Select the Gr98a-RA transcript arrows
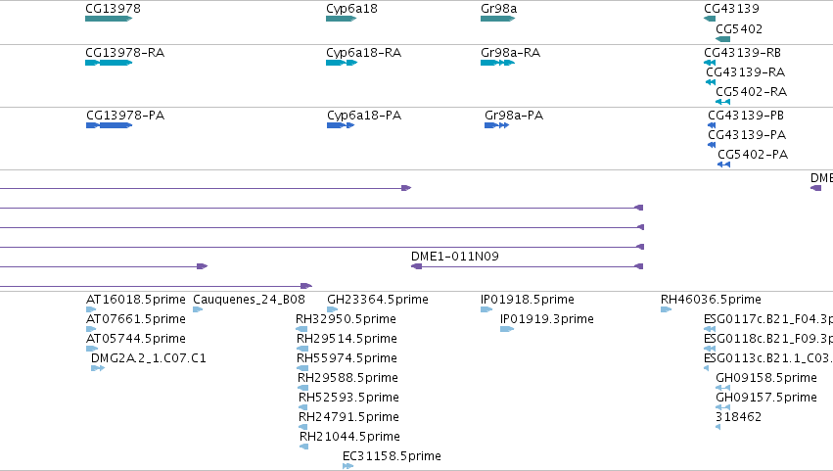 click(x=498, y=63)
